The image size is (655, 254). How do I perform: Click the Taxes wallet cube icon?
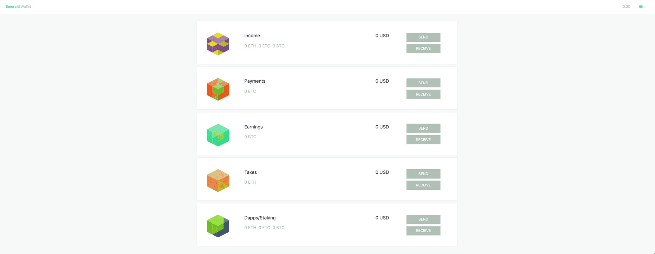tap(218, 180)
